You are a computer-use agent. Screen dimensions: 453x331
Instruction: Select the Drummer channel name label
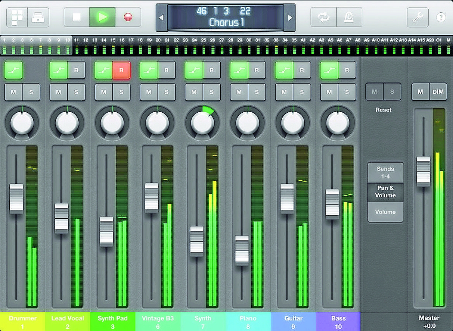click(22, 321)
